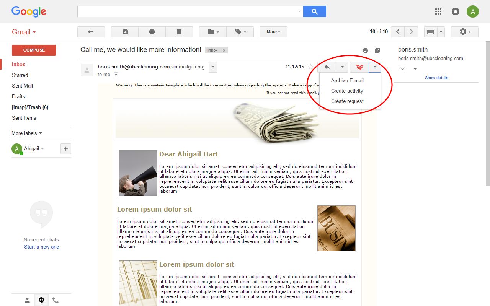Open the reply options dropdown arrow

[x=342, y=67]
